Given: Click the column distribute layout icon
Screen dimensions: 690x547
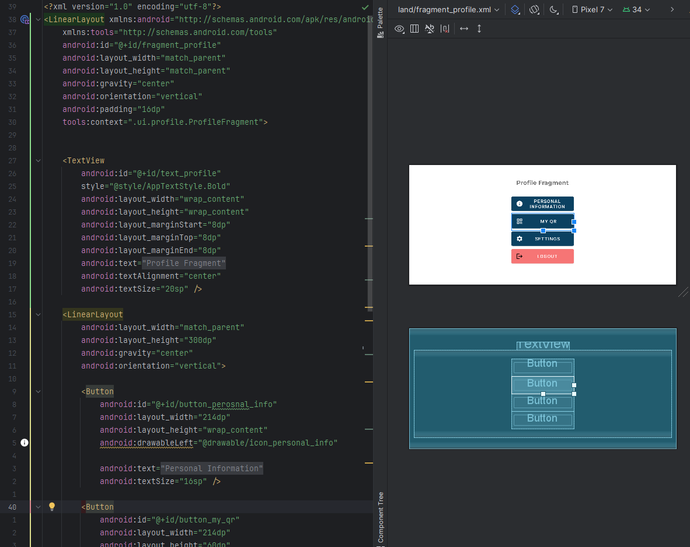Looking at the screenshot, I should coord(414,29).
